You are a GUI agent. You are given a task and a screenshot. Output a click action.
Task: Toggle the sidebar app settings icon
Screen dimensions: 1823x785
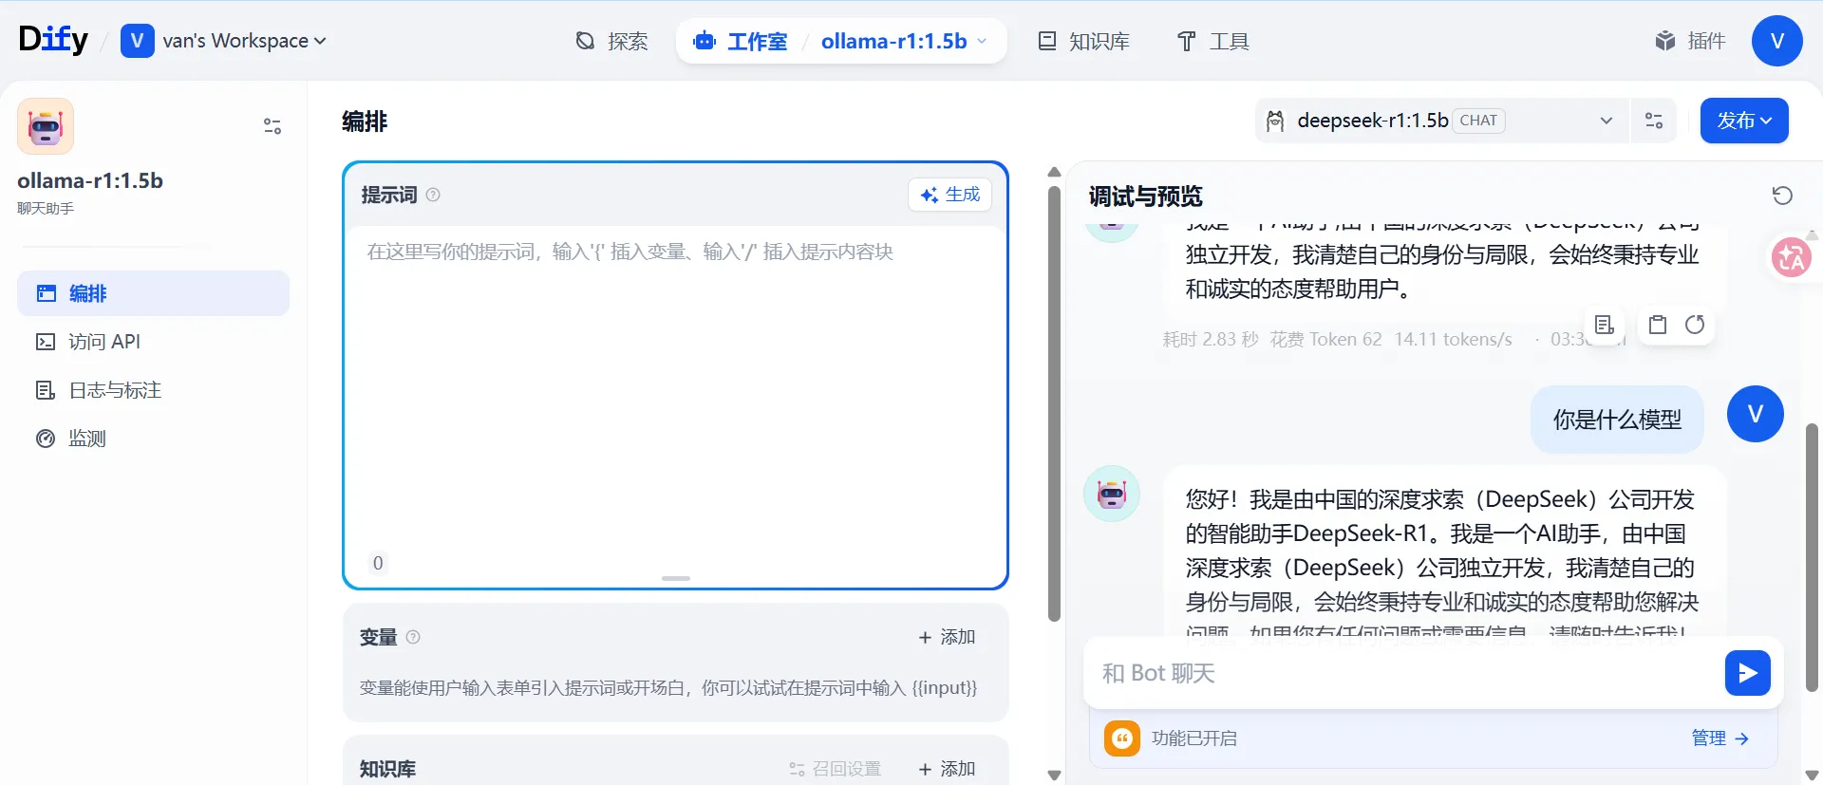(x=273, y=126)
